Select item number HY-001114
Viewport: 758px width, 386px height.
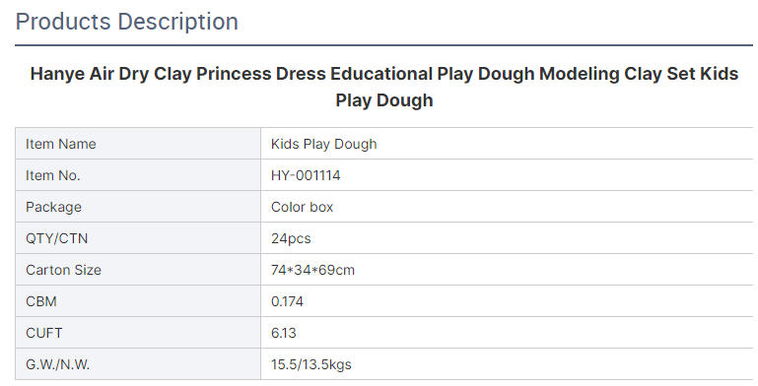306,175
